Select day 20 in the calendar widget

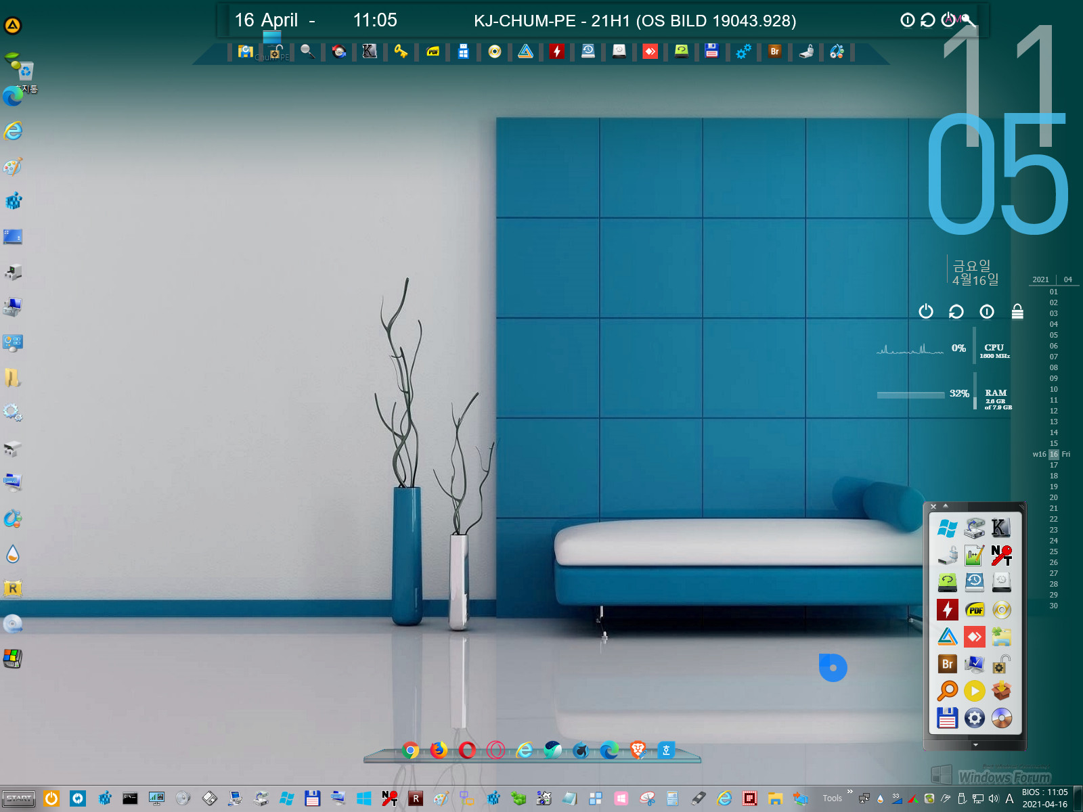tap(1054, 497)
